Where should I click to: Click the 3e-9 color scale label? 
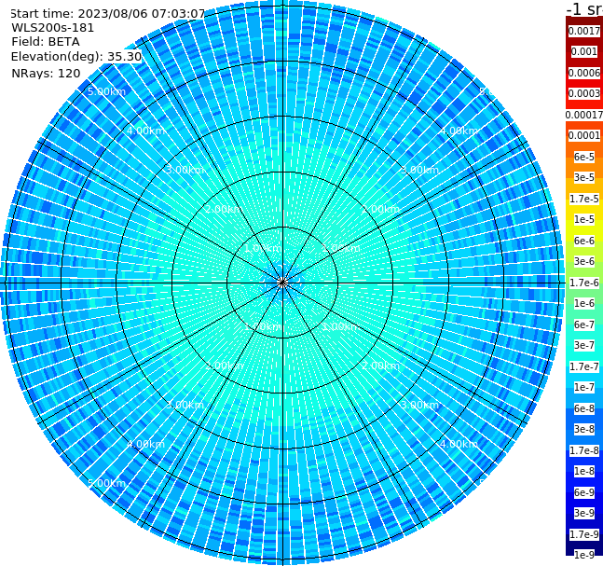tap(584, 513)
